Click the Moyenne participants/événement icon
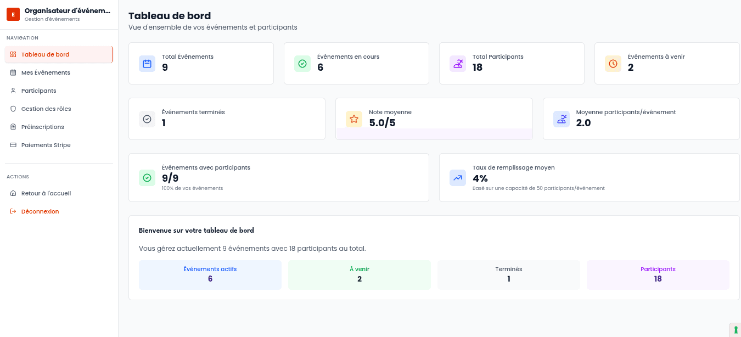This screenshot has width=741, height=337. point(562,119)
